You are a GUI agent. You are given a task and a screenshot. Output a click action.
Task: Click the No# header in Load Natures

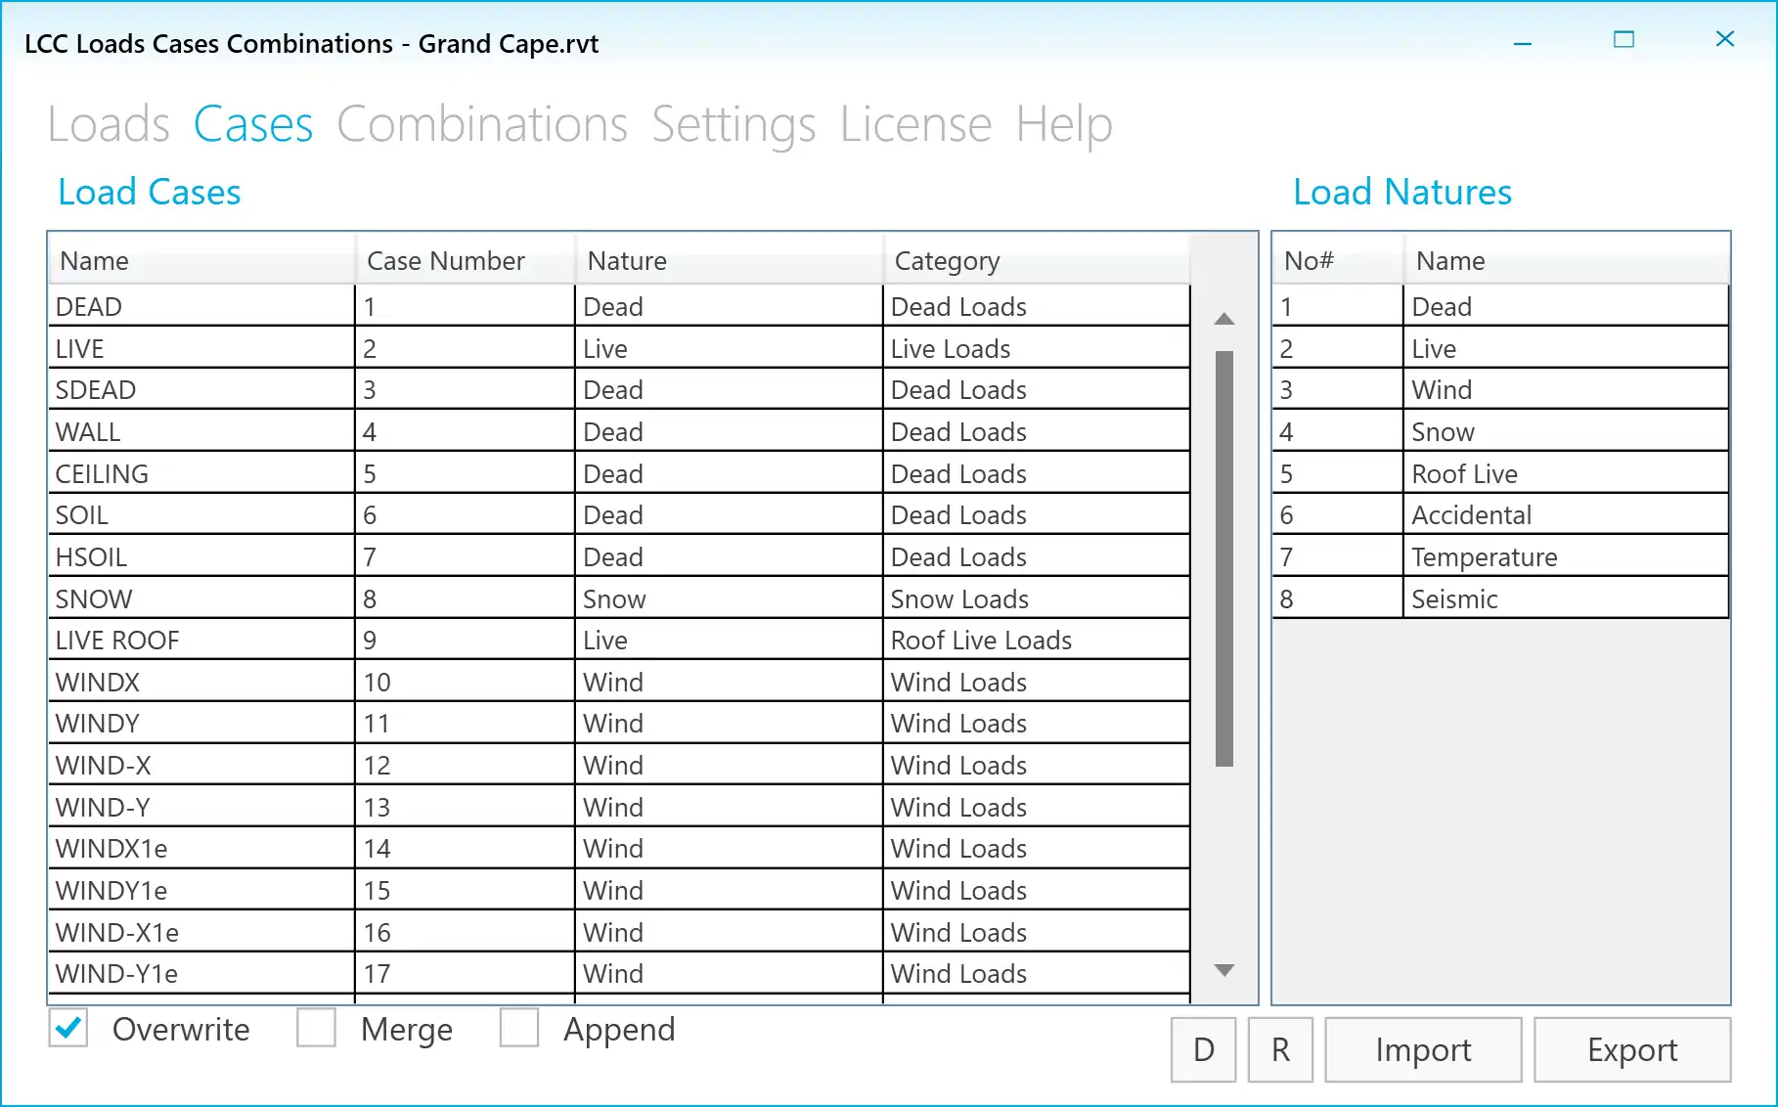click(1338, 260)
